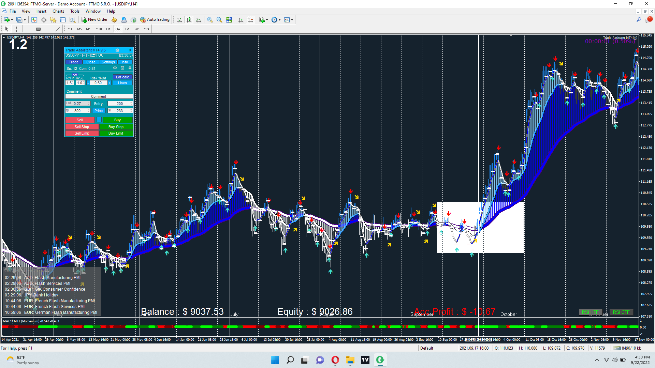Draw a horizontal line tool
The height and width of the screenshot is (368, 655).
(29, 29)
